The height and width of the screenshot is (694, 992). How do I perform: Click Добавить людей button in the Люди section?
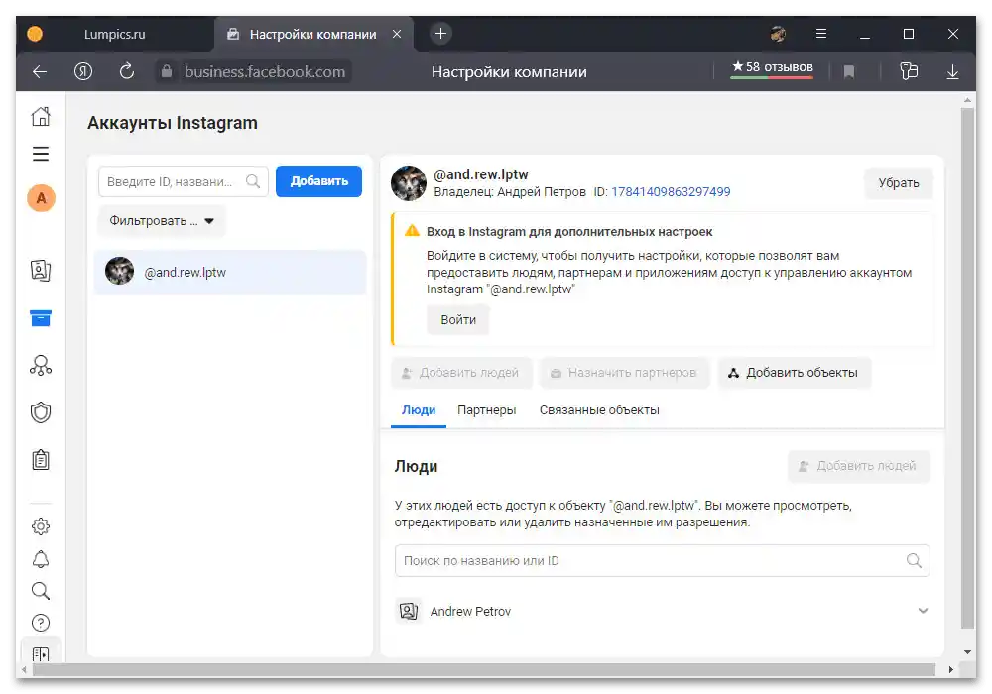[x=859, y=466]
